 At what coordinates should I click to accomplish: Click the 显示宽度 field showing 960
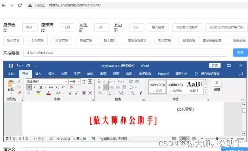click(x=30, y=27)
